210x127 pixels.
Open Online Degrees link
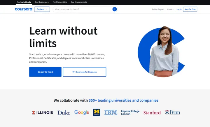(158, 9)
